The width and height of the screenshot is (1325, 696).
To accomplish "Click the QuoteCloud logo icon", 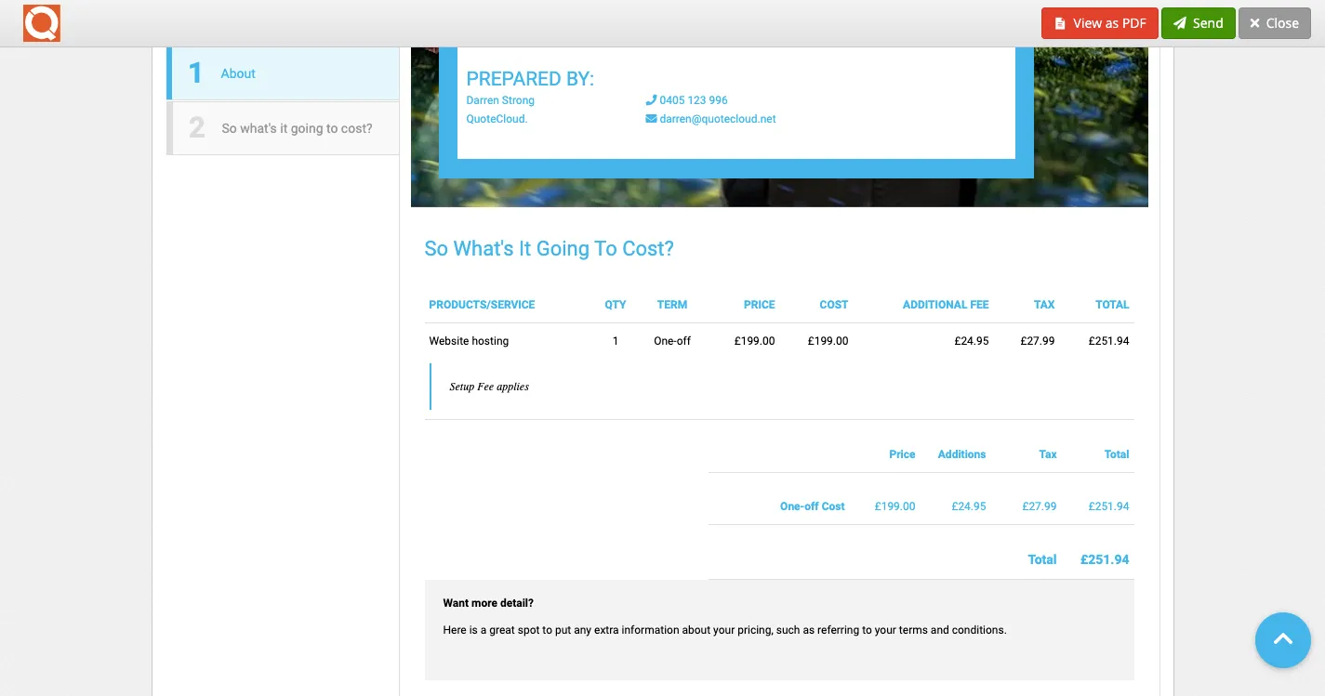I will click(x=42, y=23).
